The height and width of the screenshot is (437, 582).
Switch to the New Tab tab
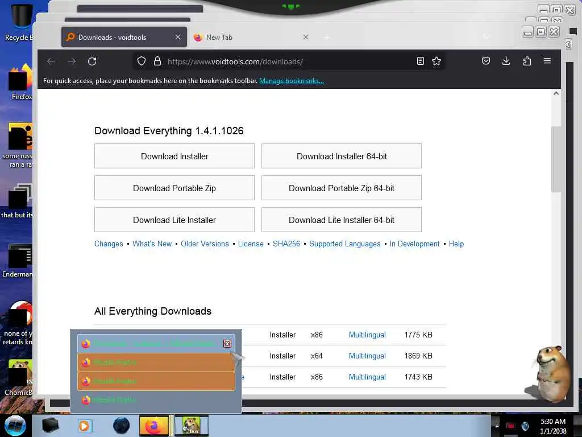pyautogui.click(x=252, y=37)
